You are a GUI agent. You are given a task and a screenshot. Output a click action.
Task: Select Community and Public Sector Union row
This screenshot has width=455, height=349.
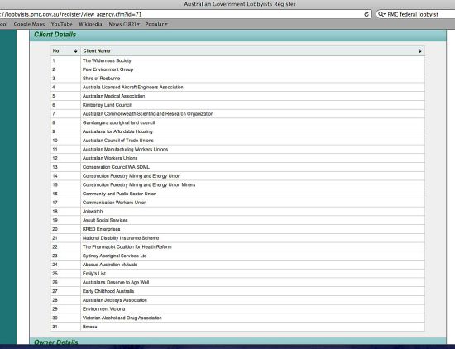tap(237, 194)
